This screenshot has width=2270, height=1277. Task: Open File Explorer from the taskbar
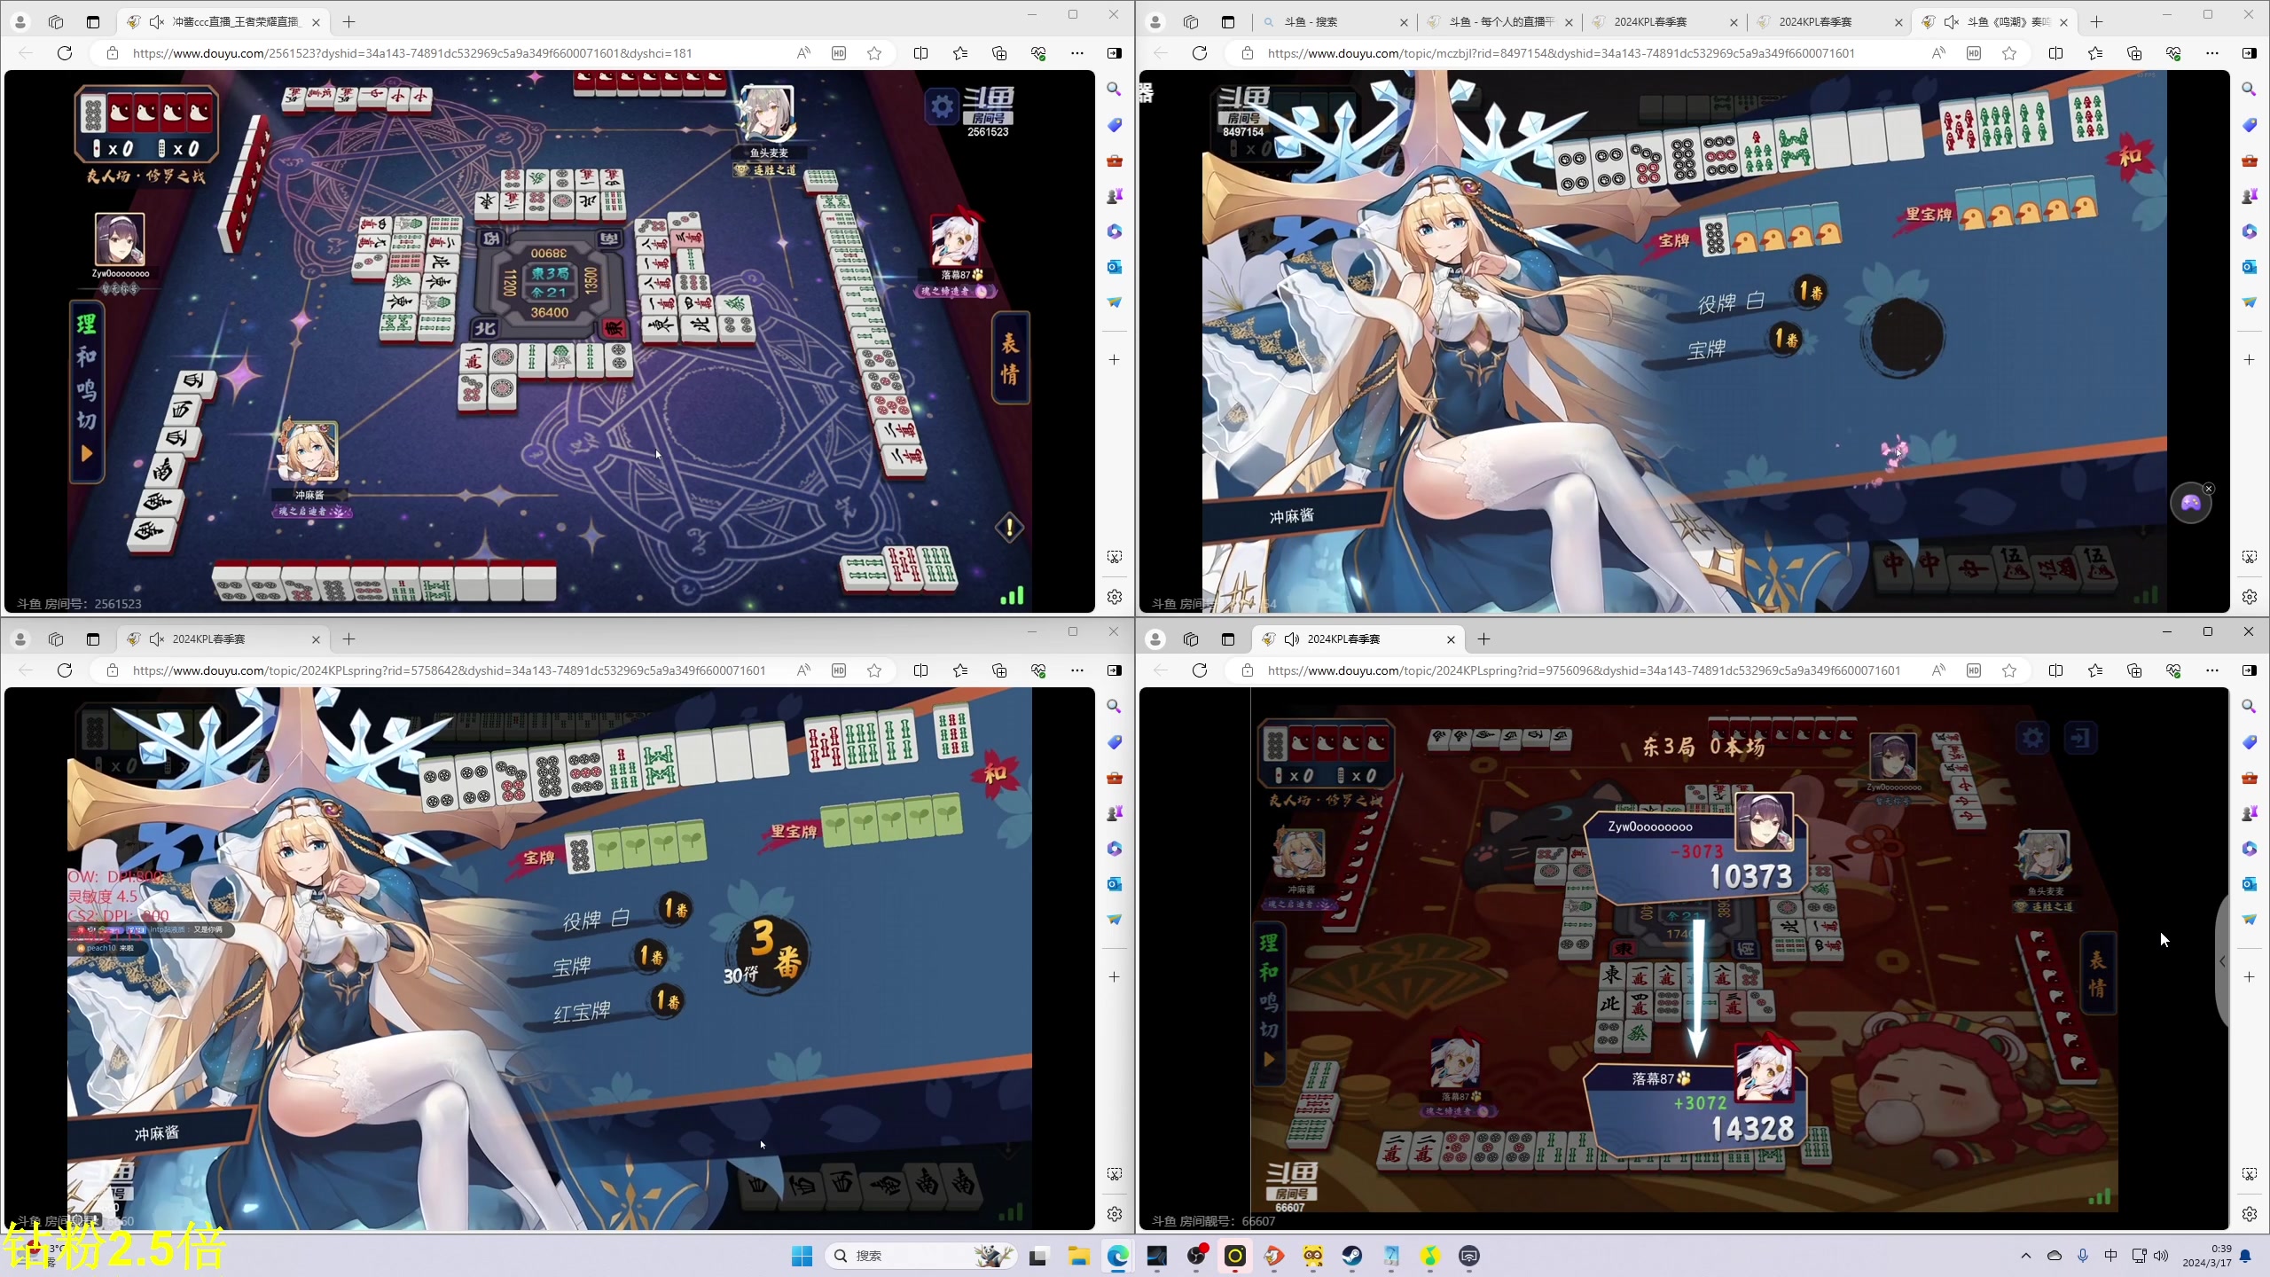coord(1078,1256)
